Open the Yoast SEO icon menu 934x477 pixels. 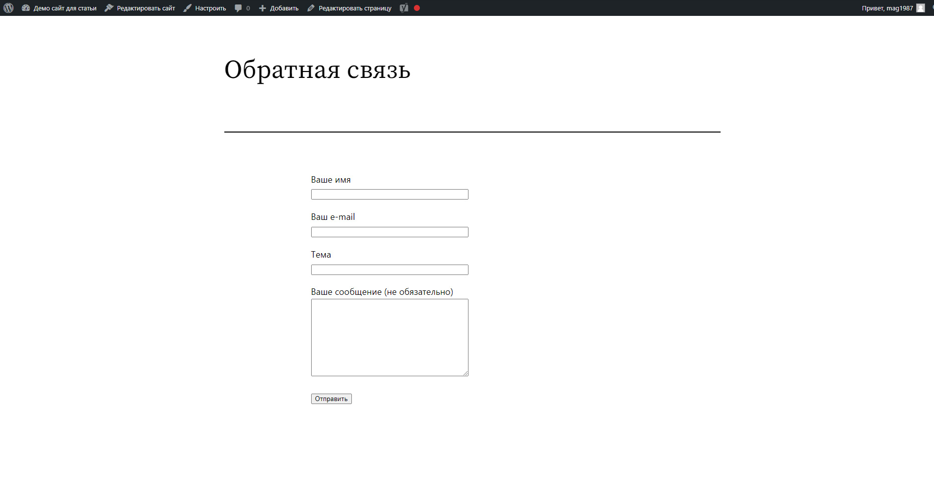pos(404,8)
